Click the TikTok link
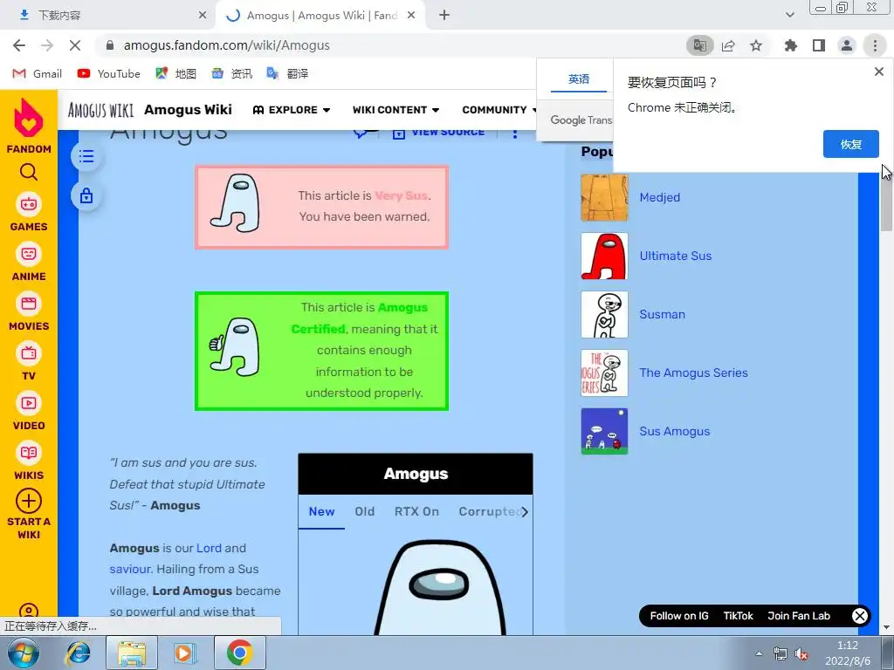Viewport: 894px width, 670px height. [x=738, y=616]
